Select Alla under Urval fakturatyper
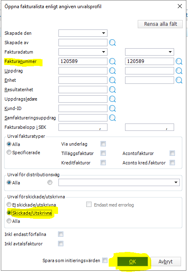The width and height of the screenshot is (188, 274). tap(9, 144)
